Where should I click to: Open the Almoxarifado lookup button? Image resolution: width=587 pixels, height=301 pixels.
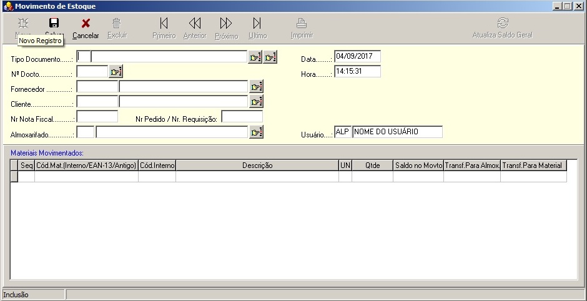255,132
